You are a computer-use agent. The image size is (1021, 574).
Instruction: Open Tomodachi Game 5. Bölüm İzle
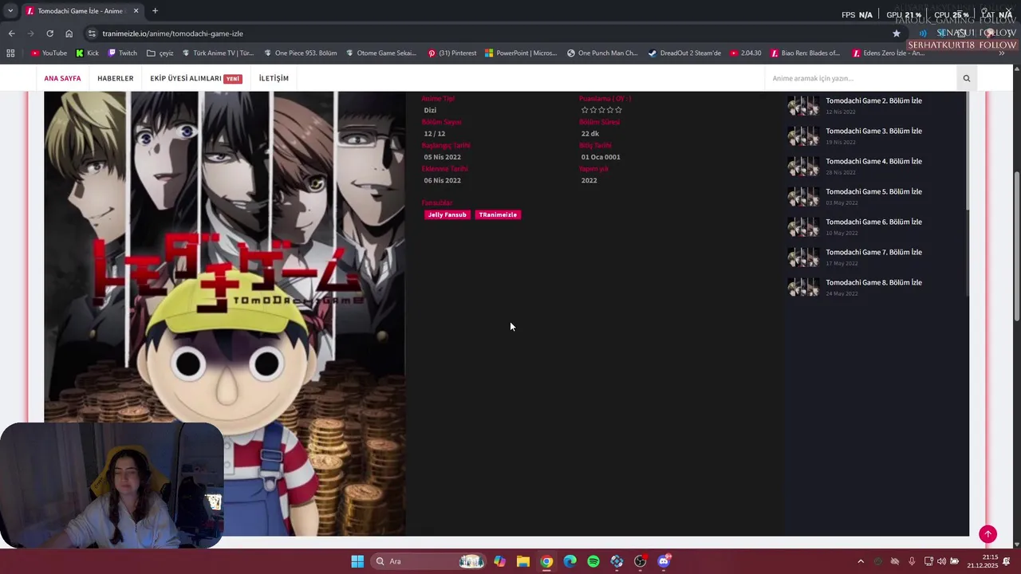coord(873,191)
